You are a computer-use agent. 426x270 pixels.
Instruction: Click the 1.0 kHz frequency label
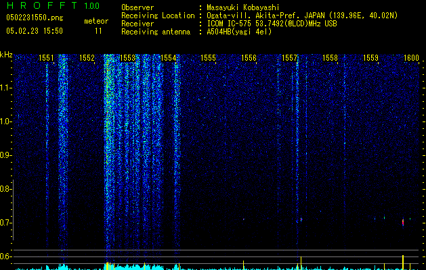pyautogui.click(x=5, y=122)
